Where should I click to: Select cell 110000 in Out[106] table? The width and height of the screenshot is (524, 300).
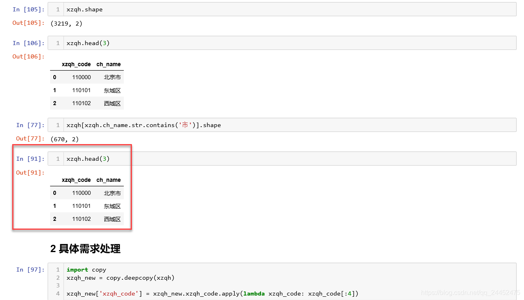pos(81,77)
